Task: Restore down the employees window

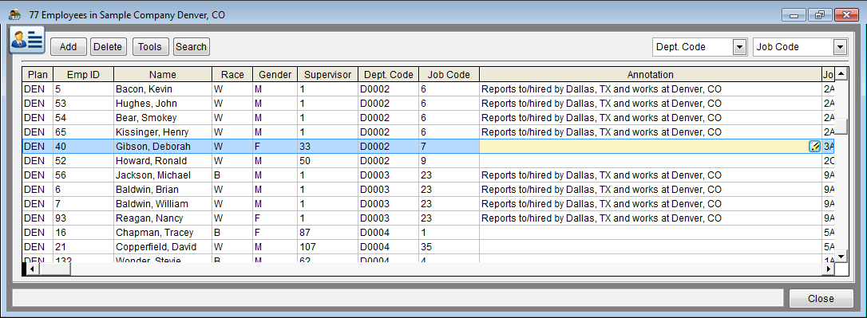Action: 820,15
